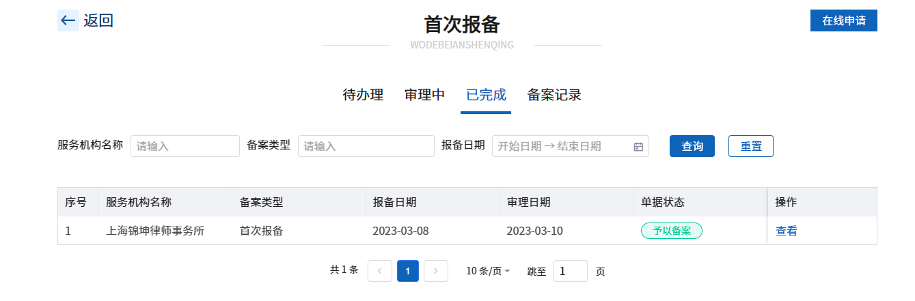915x301 pixels.
Task: Click the 首次报备 table cell
Action: point(261,231)
